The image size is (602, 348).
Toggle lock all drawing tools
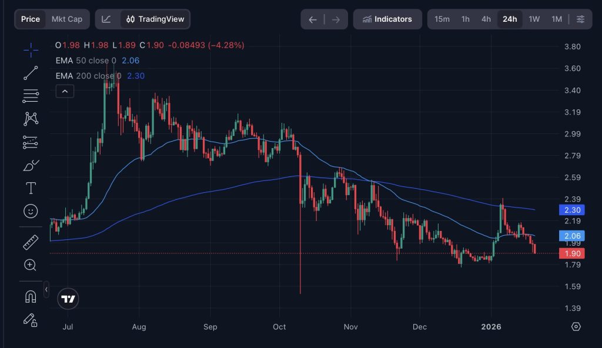(31, 319)
